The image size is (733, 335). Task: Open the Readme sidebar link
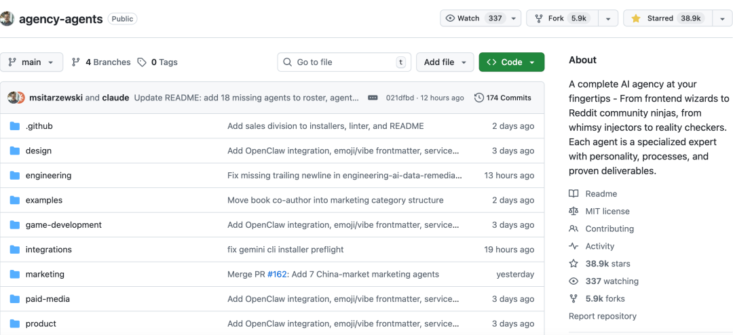point(593,194)
